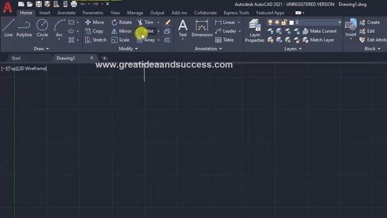The width and height of the screenshot is (387, 218).
Task: Insert Text annotation tool
Action: [x=183, y=28]
